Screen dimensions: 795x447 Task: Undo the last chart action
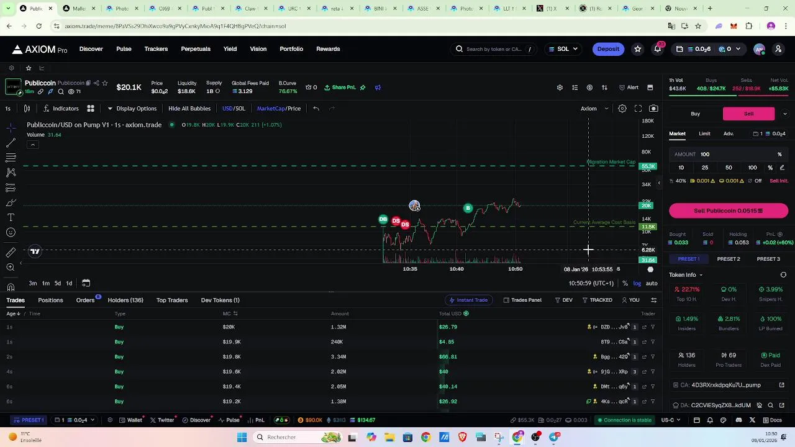pos(316,109)
